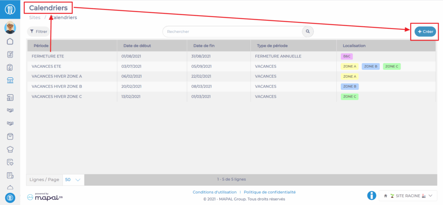
Task: Click the chef hat sidebar icon
Action: click(10, 149)
